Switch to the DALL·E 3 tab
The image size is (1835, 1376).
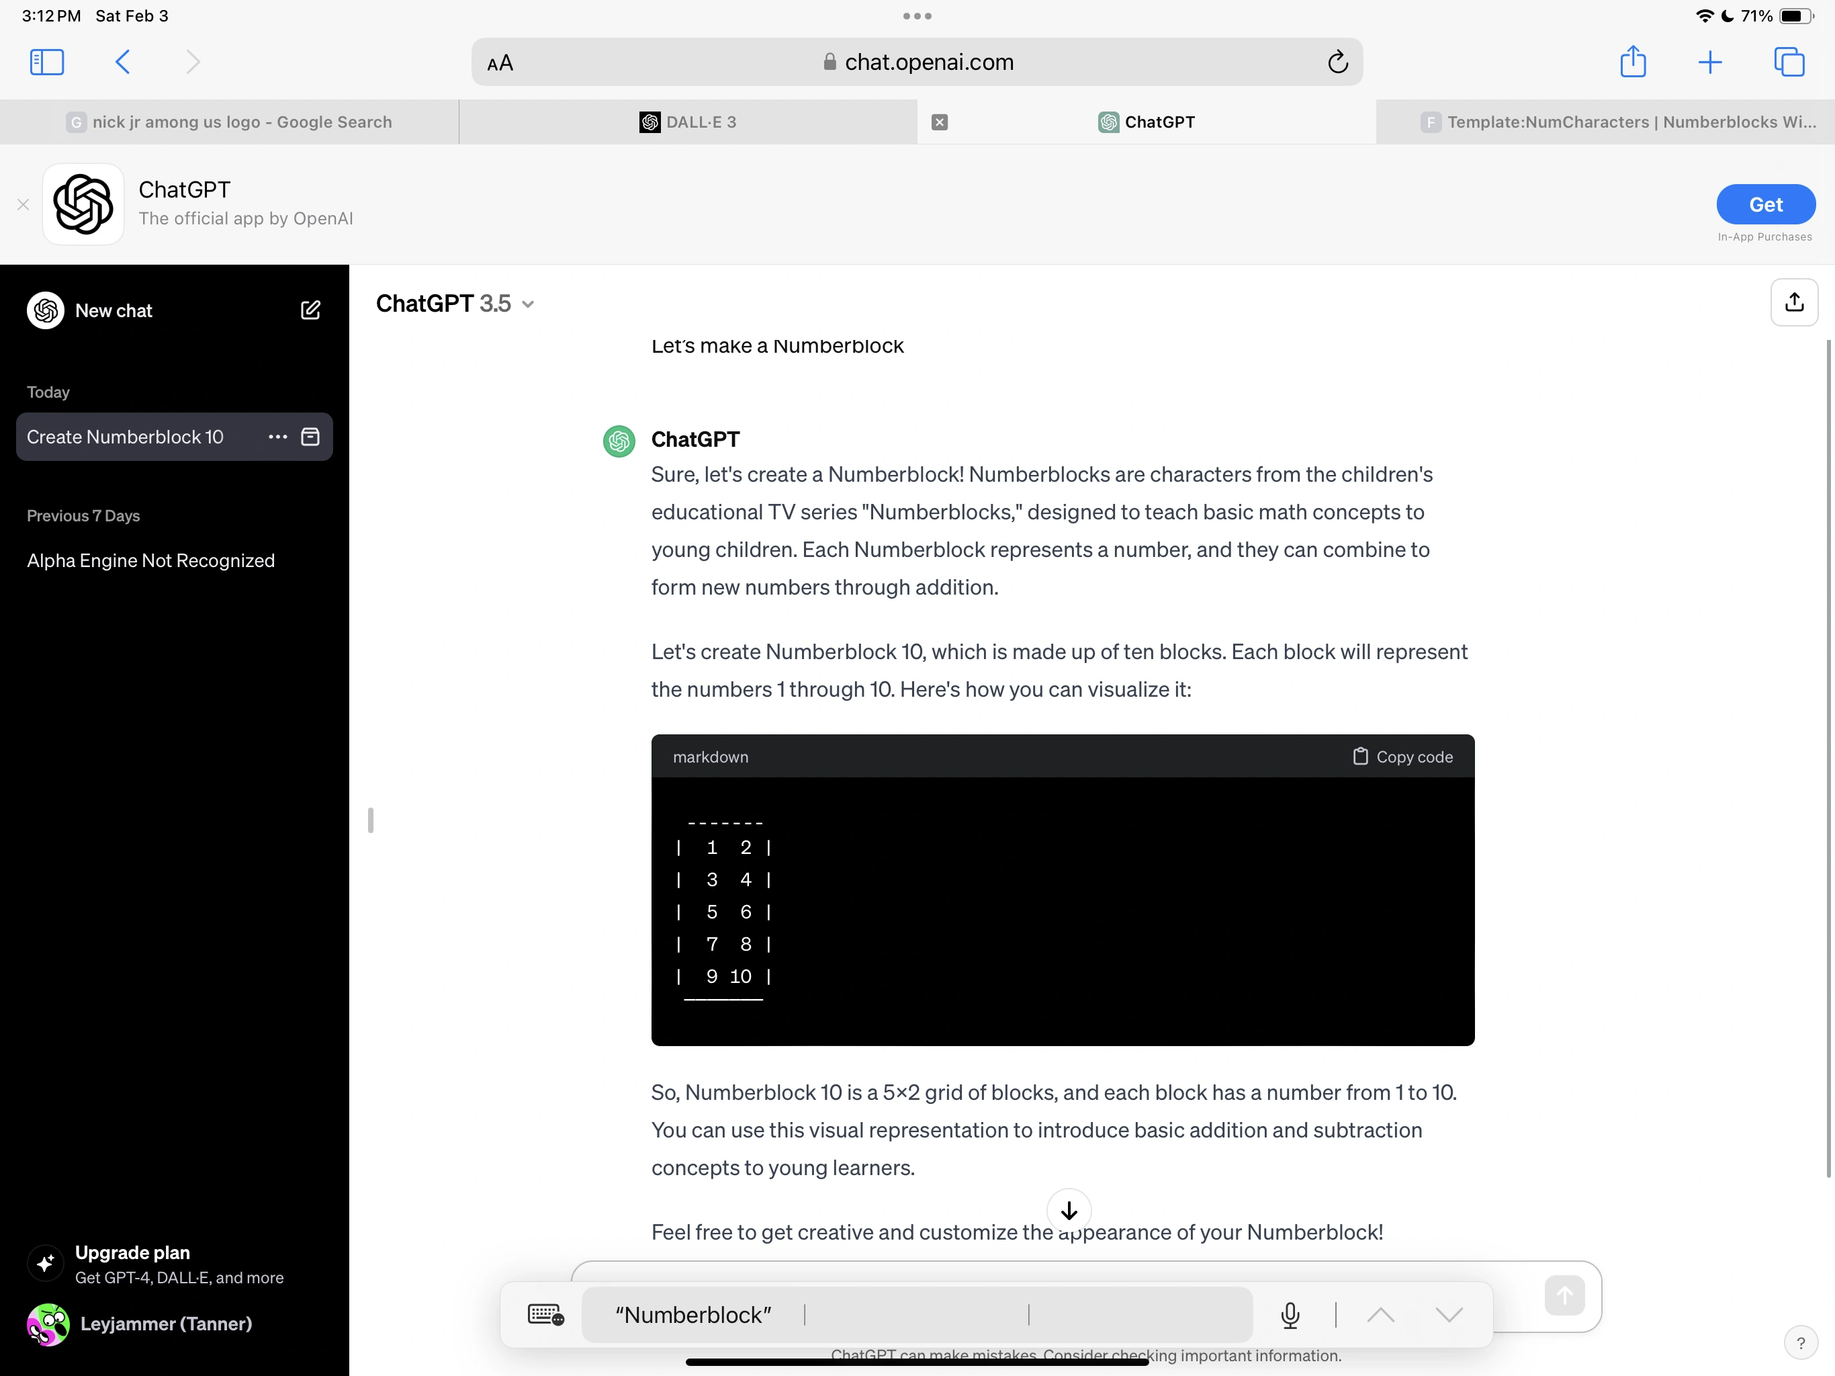pos(688,122)
